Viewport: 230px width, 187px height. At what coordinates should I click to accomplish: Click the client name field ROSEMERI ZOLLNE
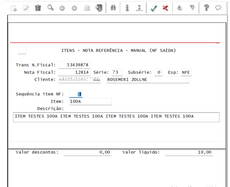(x=148, y=80)
